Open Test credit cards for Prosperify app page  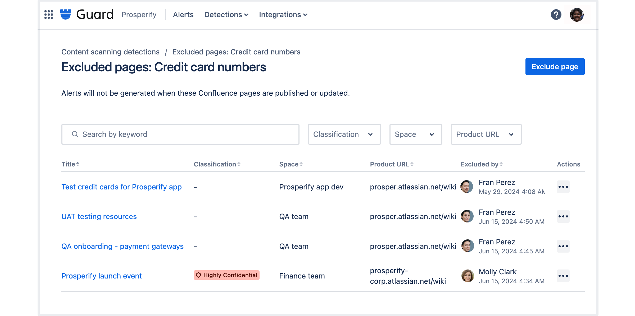tap(121, 187)
